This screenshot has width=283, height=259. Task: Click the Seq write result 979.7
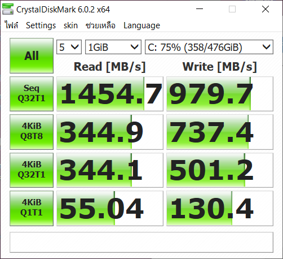point(220,94)
